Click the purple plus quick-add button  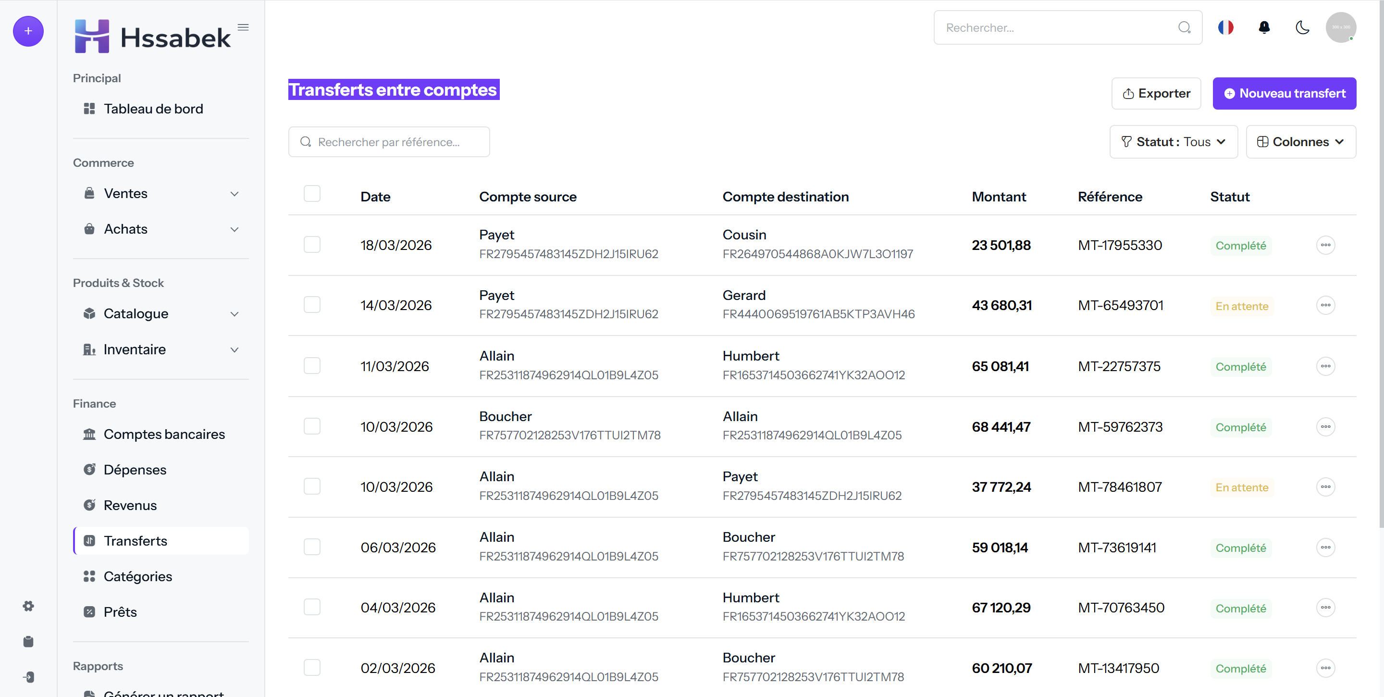(28, 31)
